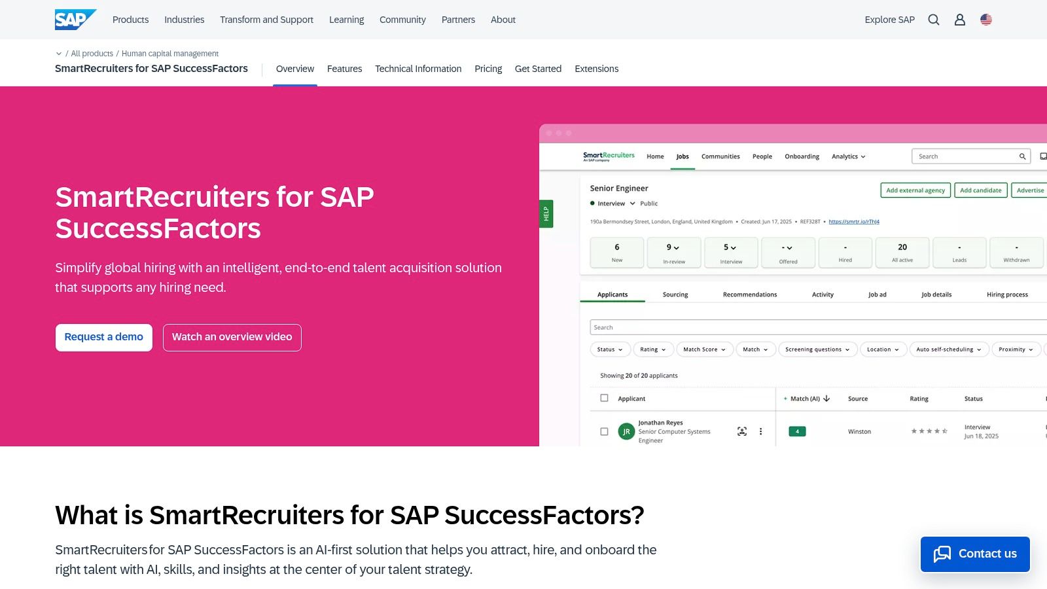This screenshot has width=1047, height=589.
Task: Open the user profile icon
Action: (x=959, y=20)
